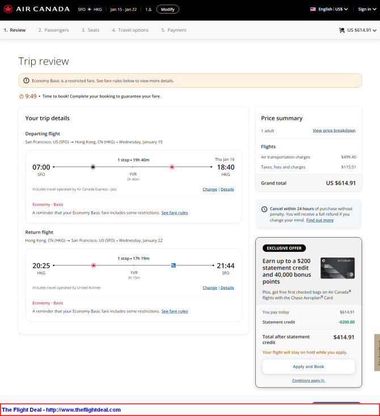Click the shopping cart icon near total
Viewport: 380px width, 416px height.
click(x=341, y=30)
